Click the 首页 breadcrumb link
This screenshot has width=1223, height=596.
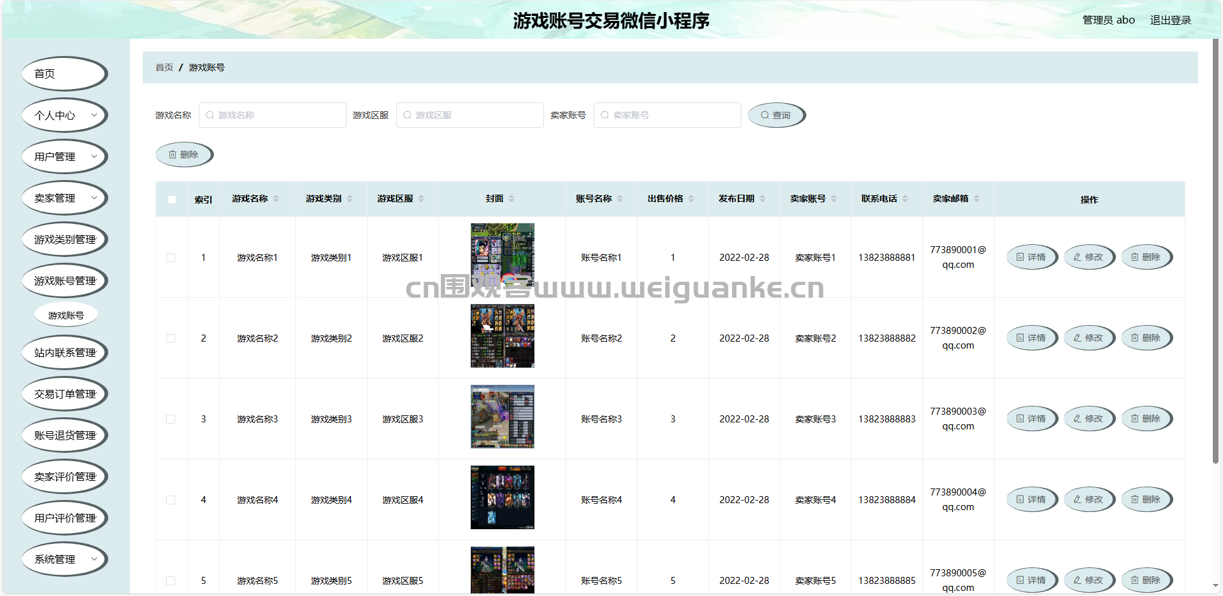point(164,67)
